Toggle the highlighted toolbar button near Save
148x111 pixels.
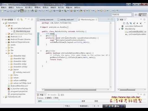22,11
